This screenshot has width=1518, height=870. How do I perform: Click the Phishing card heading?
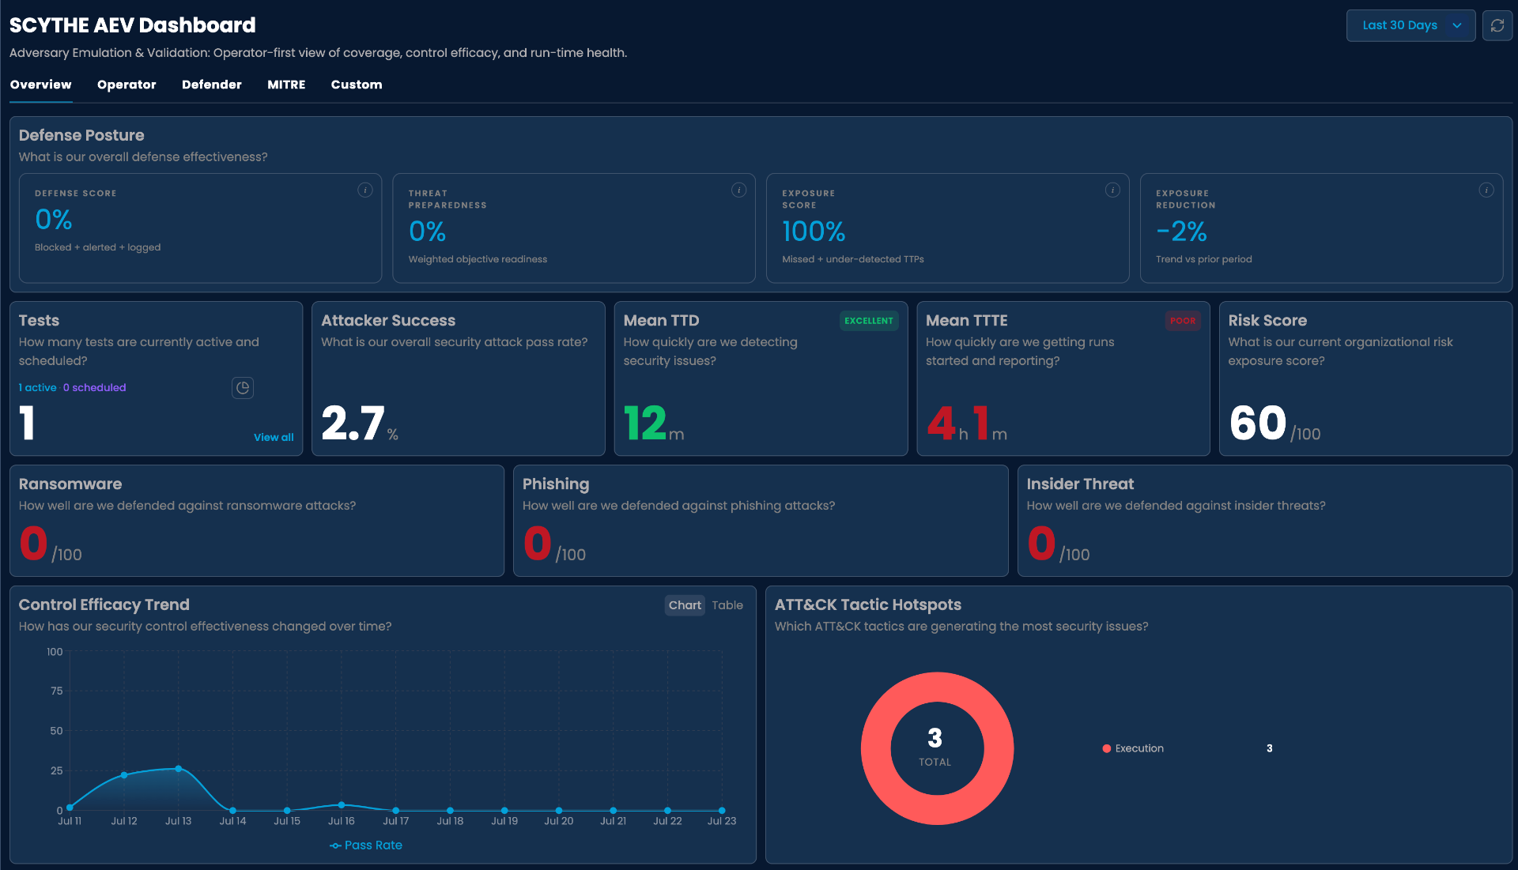tap(556, 484)
